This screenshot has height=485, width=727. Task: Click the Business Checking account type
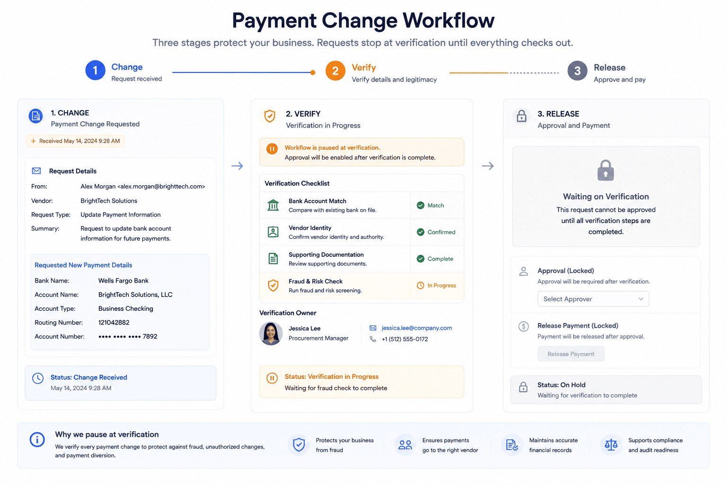click(126, 309)
